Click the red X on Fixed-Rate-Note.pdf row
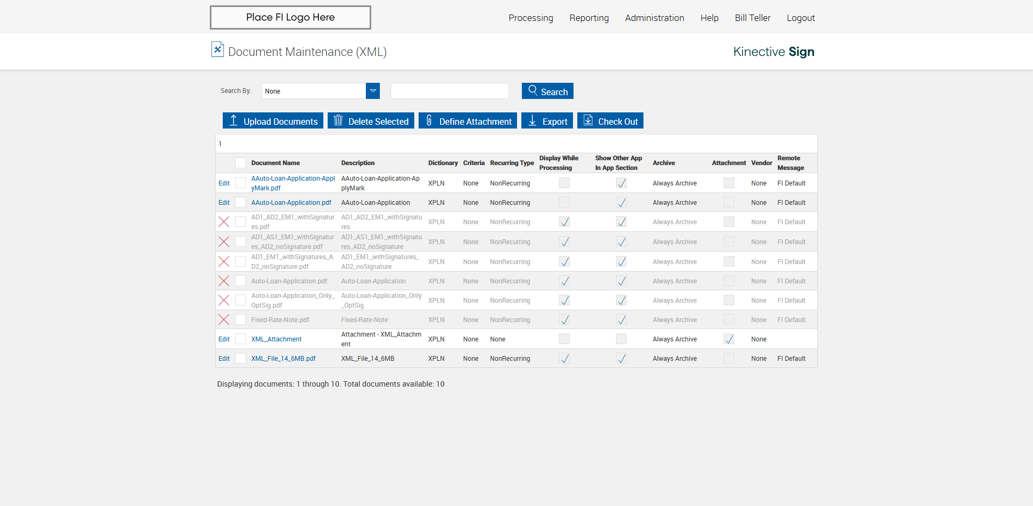The height and width of the screenshot is (506, 1033). pos(224,320)
